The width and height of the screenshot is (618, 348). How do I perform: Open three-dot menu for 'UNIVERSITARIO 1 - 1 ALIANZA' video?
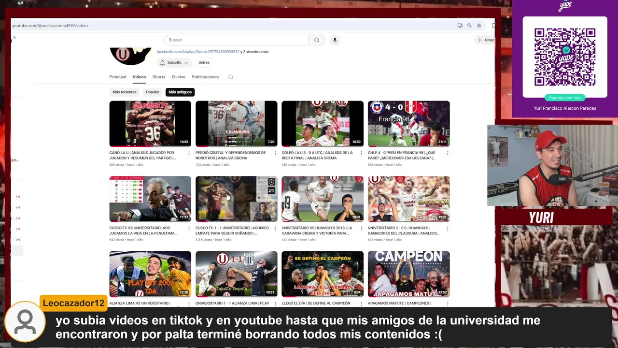275,304
